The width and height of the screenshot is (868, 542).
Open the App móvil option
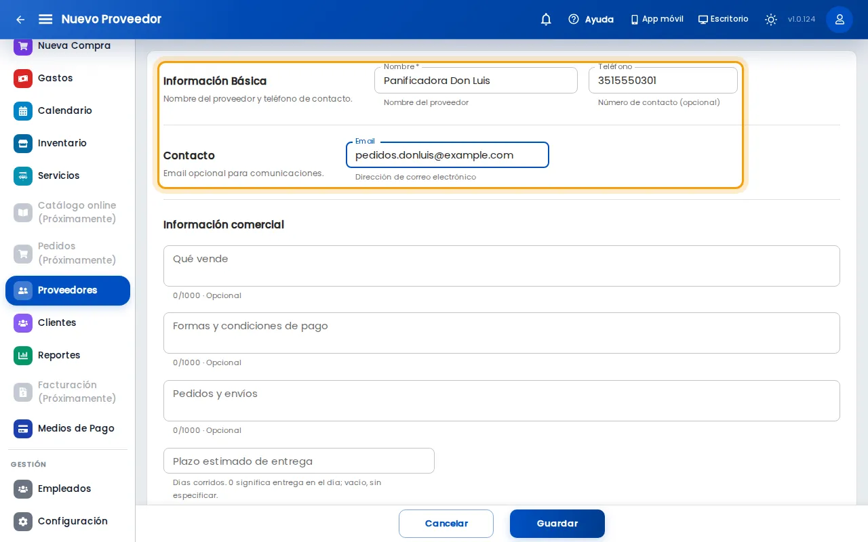(x=656, y=20)
